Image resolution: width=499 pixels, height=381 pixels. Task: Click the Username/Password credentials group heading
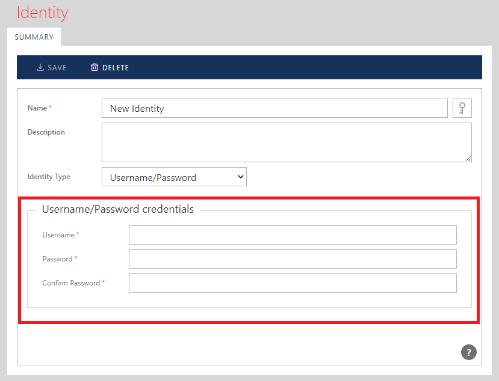coord(118,209)
